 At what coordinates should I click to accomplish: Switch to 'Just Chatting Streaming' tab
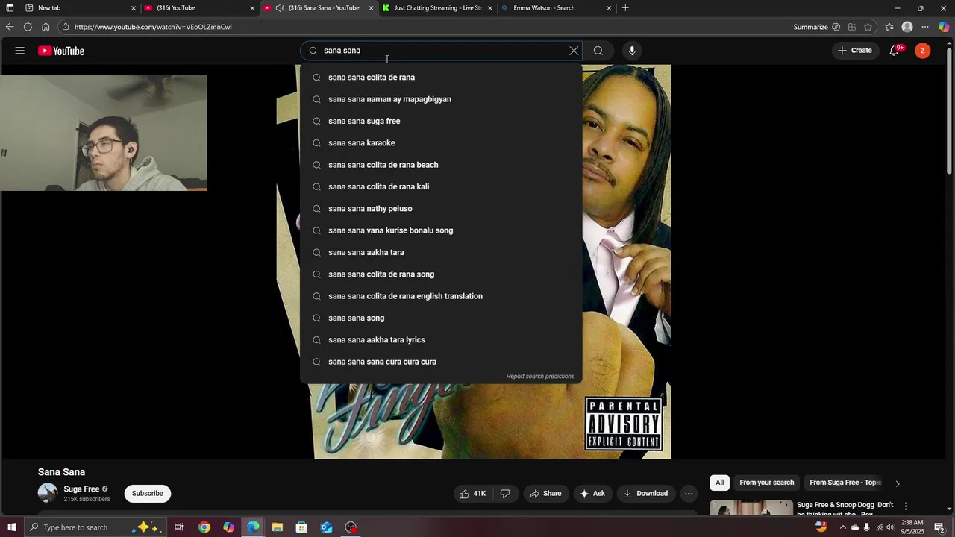[x=437, y=8]
